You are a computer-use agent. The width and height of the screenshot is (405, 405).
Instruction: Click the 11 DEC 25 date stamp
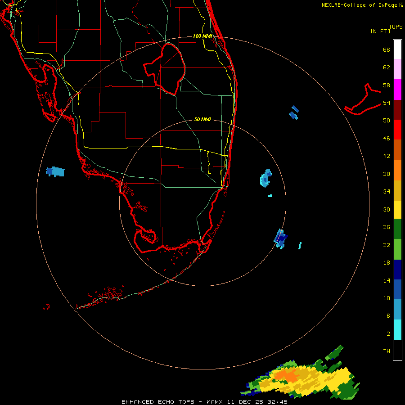245,402
